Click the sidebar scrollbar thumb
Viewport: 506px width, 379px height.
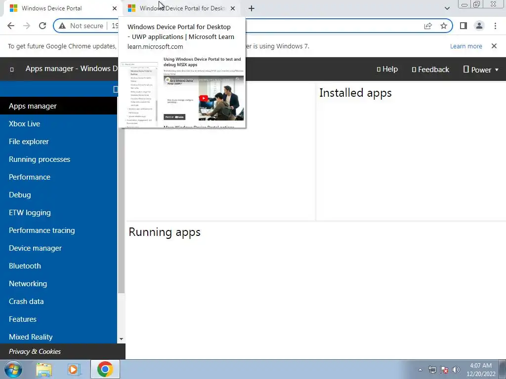[x=122, y=209]
